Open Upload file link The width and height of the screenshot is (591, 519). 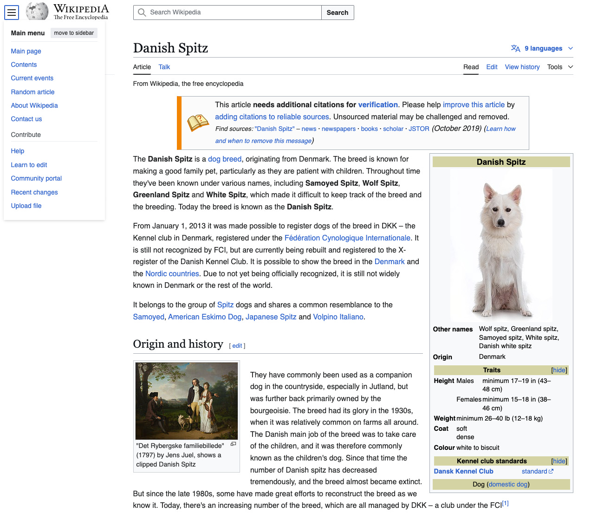26,206
